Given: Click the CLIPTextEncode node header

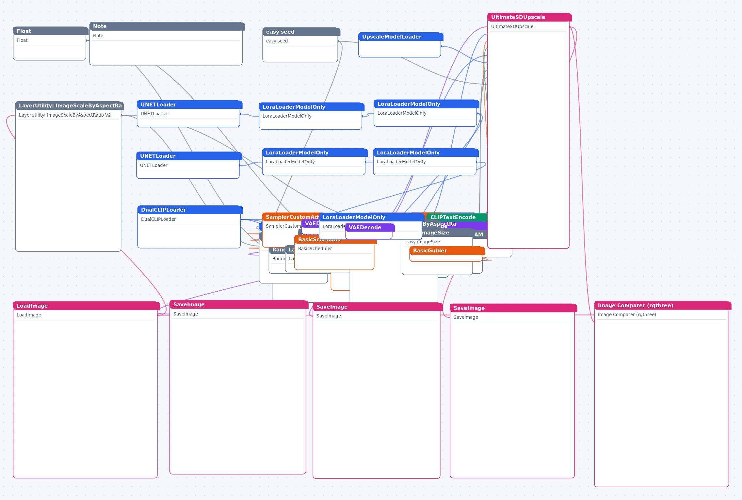Looking at the screenshot, I should click(457, 217).
